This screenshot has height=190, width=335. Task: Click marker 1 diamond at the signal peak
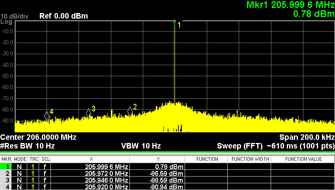pos(174,22)
